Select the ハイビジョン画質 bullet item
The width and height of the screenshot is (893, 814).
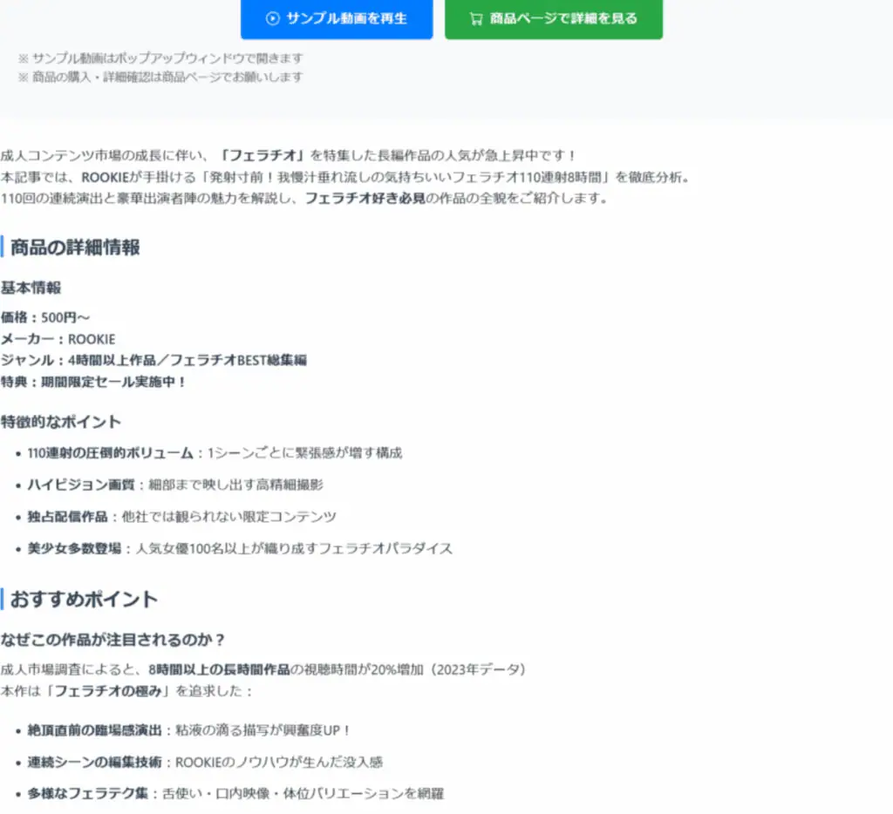[x=175, y=485]
